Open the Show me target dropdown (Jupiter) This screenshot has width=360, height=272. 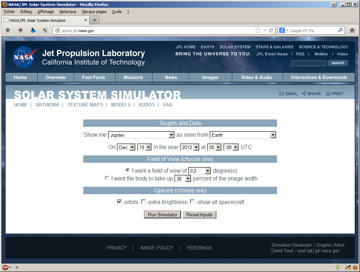pos(142,135)
